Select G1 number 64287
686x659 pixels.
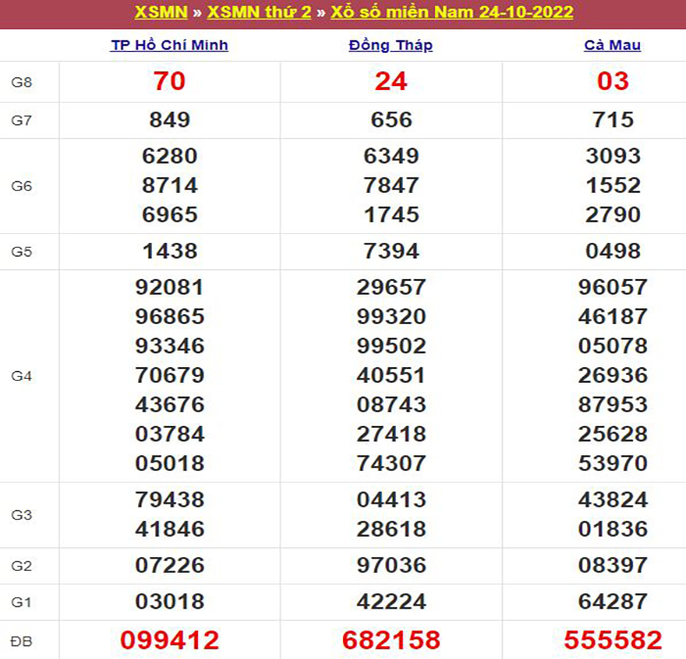coord(612,601)
